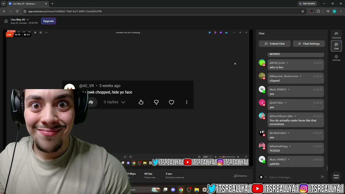Click the 'YESSSS' chat message

click(275, 151)
